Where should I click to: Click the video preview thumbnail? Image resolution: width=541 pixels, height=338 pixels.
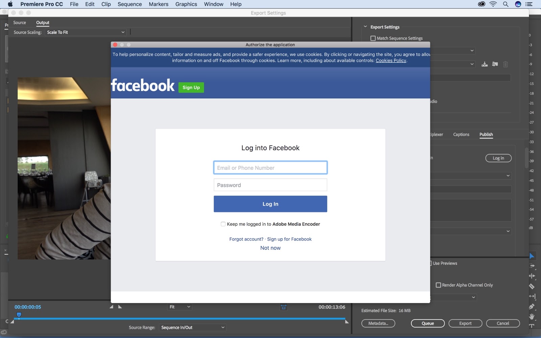[x=64, y=168]
